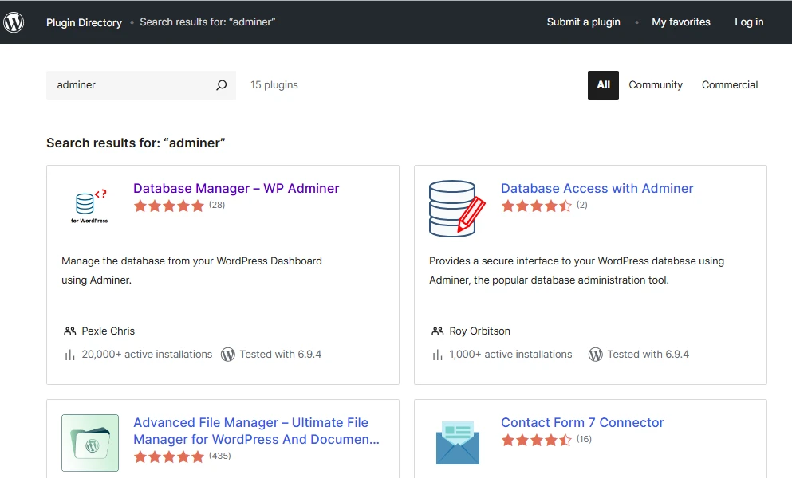
Task: Click WordPress icon in Database Access card
Action: [x=596, y=355]
